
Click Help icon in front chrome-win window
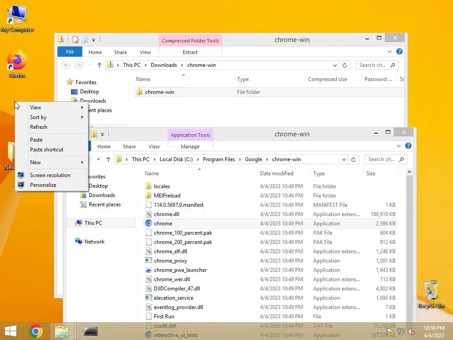[408, 146]
